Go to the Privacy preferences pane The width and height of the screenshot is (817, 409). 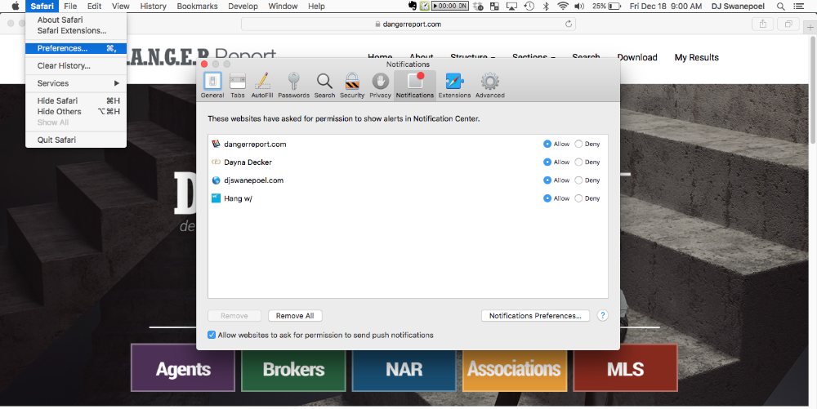pyautogui.click(x=380, y=85)
